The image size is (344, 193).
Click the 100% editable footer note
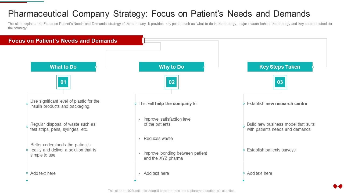tap(172, 191)
